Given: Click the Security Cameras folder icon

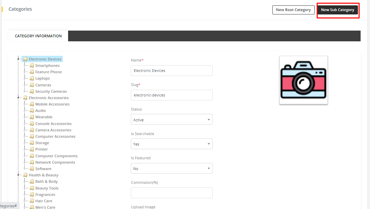Looking at the screenshot, I should 32,91.
